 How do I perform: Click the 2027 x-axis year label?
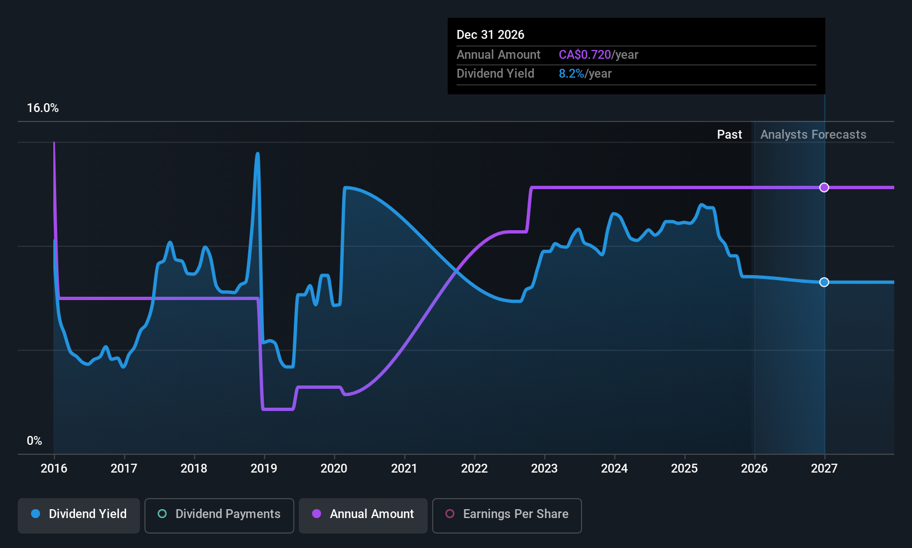tap(824, 469)
